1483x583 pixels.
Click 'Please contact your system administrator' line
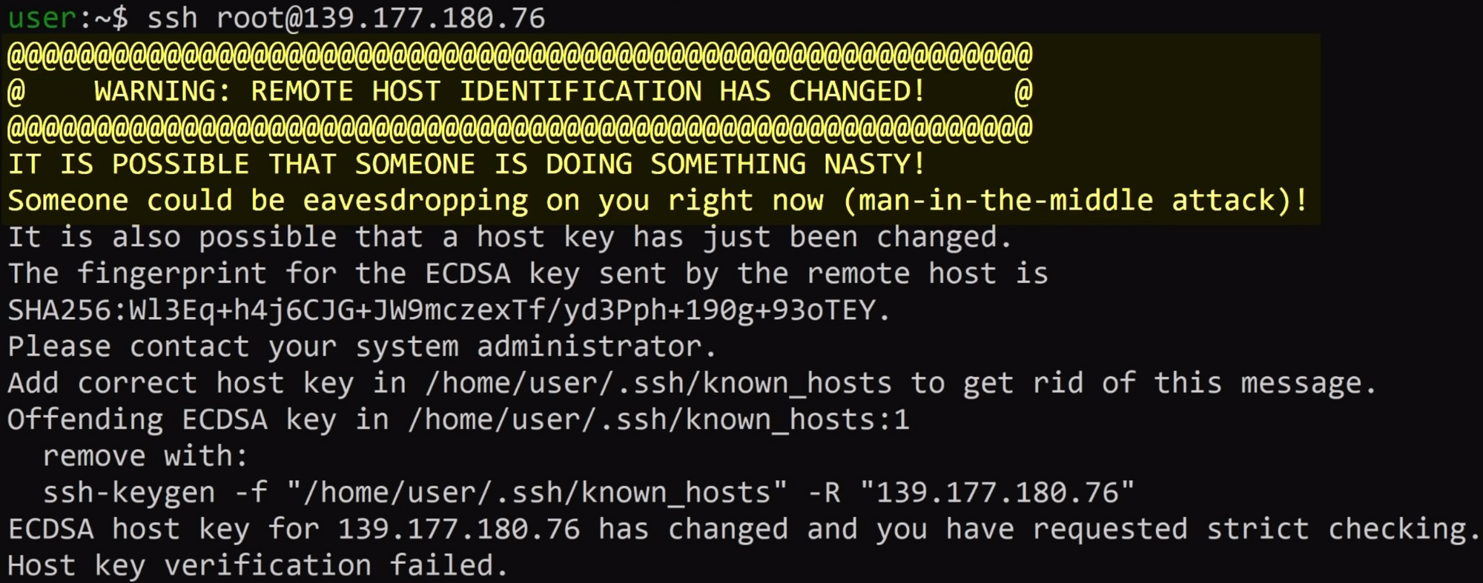click(x=362, y=347)
